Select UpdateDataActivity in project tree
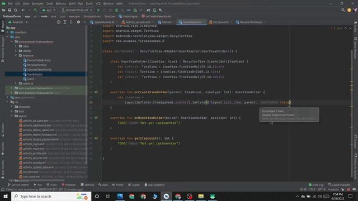 (39, 69)
